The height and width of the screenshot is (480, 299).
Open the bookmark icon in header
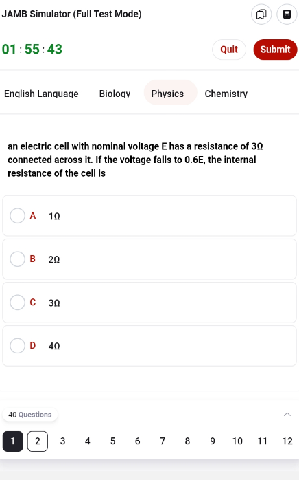[261, 14]
